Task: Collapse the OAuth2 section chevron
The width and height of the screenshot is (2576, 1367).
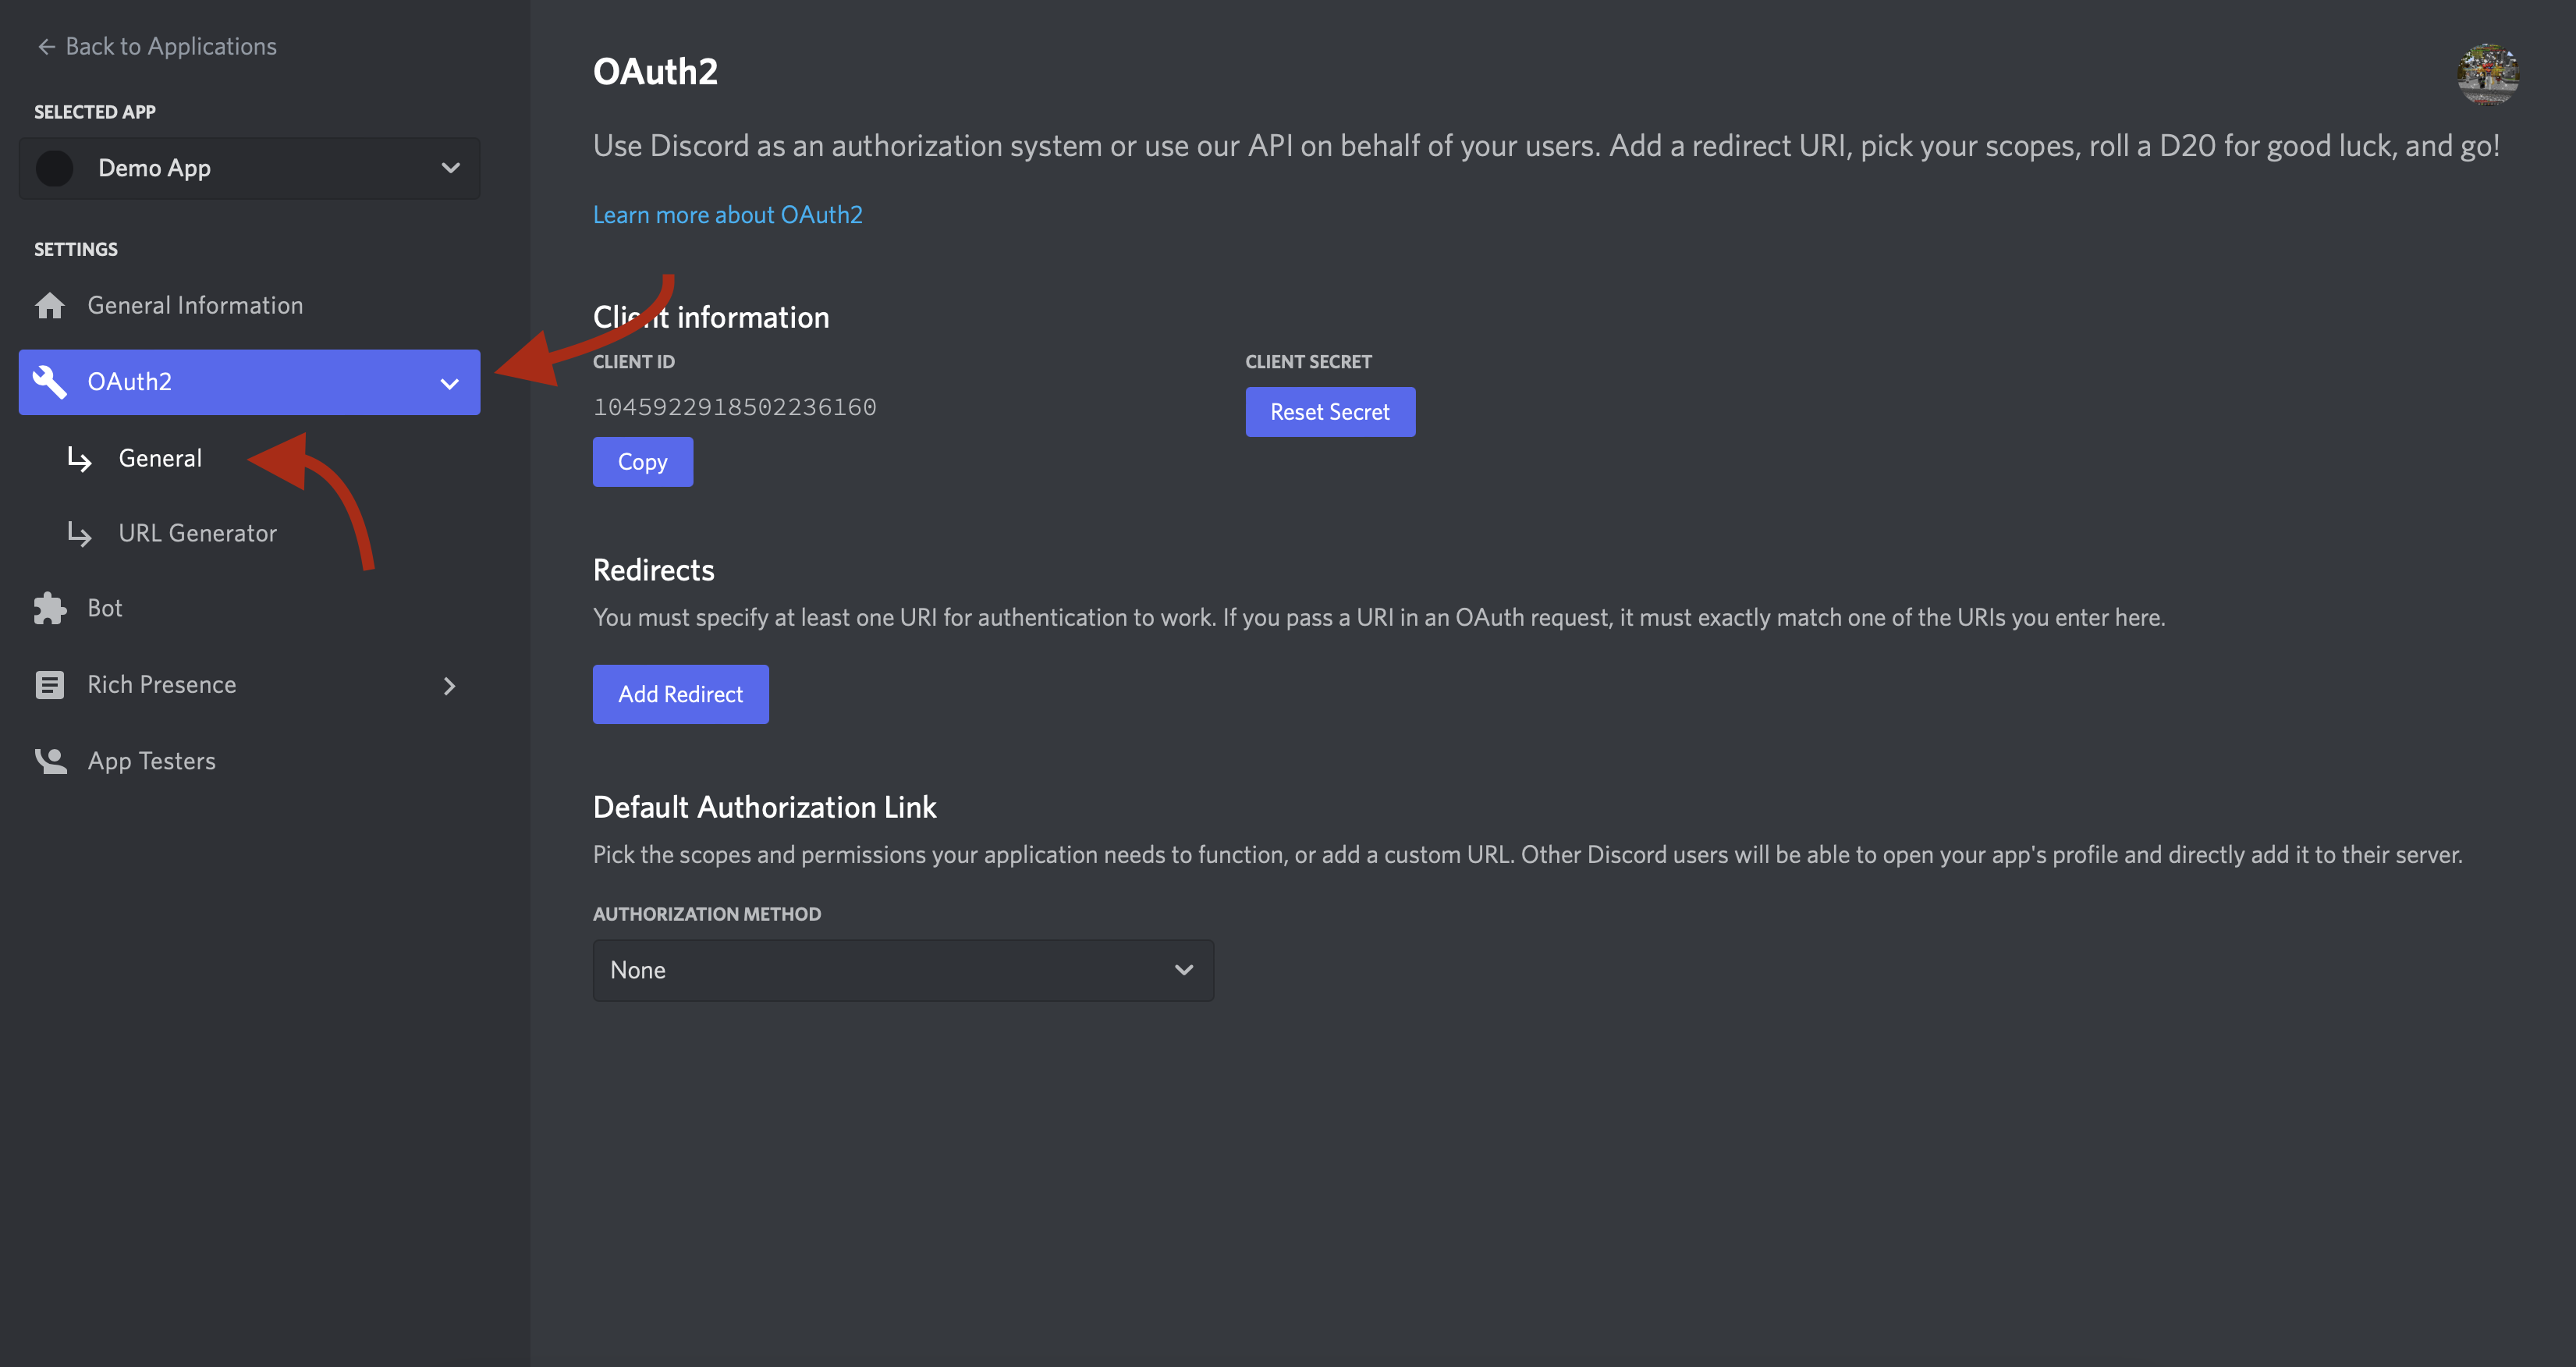Action: [x=450, y=383]
